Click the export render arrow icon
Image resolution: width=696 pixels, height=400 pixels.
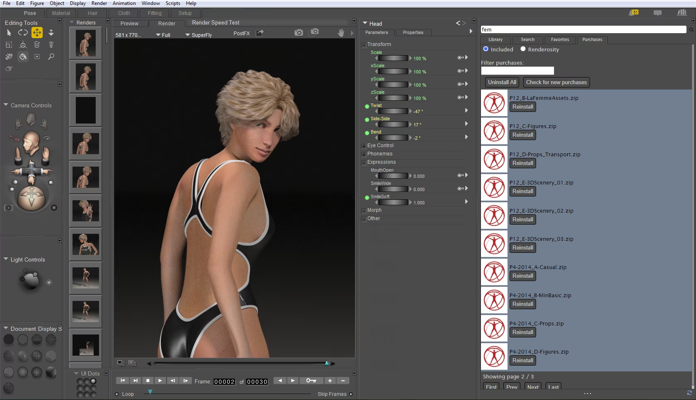(x=260, y=33)
